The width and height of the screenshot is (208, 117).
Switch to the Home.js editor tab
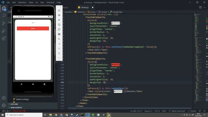click(x=85, y=7)
